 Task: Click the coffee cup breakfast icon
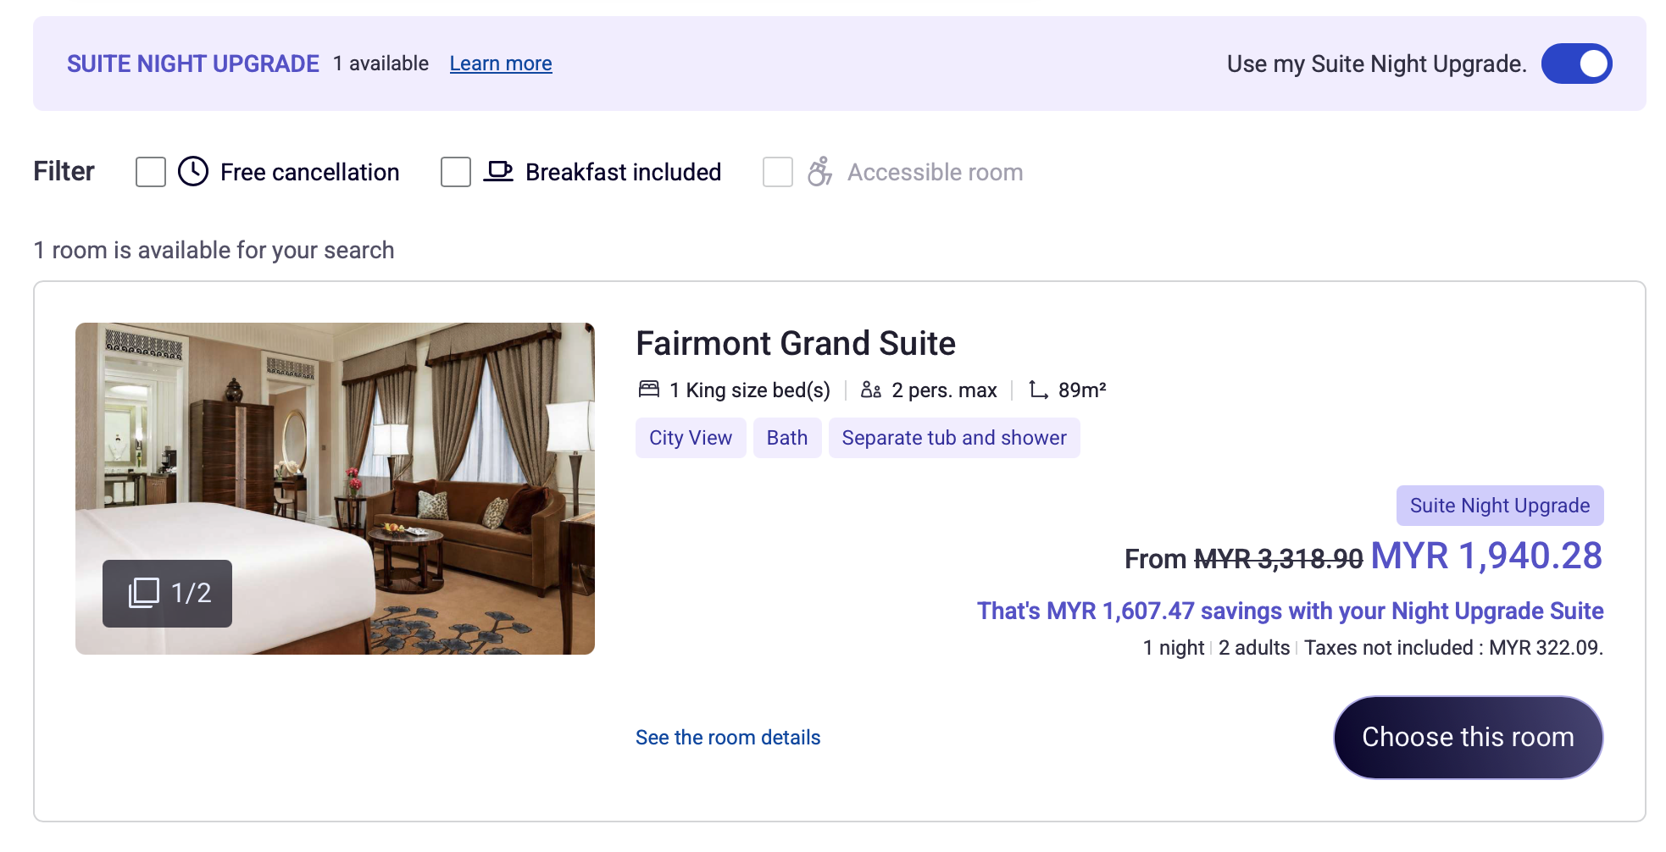pyautogui.click(x=498, y=171)
